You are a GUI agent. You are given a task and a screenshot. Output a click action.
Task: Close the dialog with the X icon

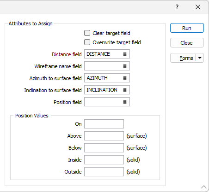[x=198, y=7]
